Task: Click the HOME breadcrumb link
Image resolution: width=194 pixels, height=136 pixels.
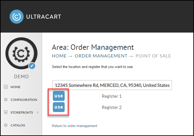Action: (59, 56)
